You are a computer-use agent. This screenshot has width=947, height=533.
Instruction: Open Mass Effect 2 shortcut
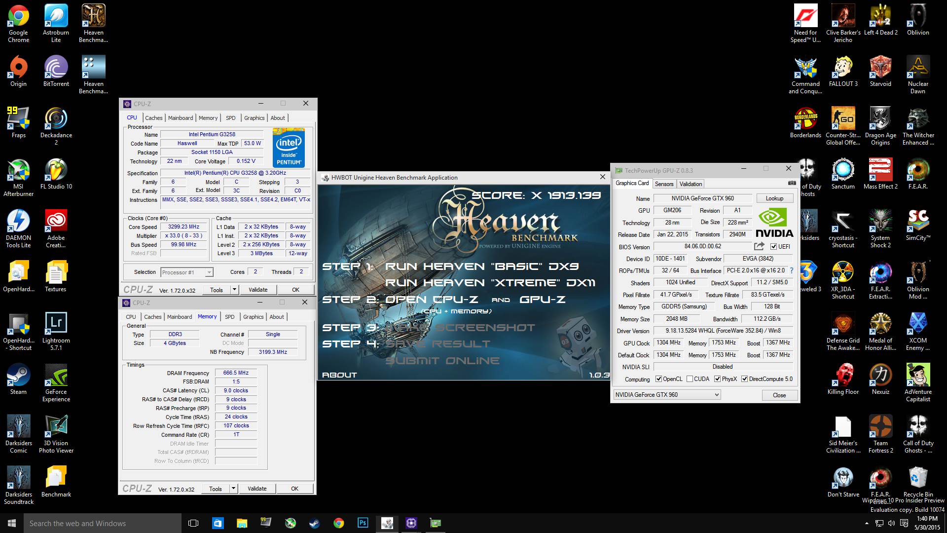(x=880, y=174)
